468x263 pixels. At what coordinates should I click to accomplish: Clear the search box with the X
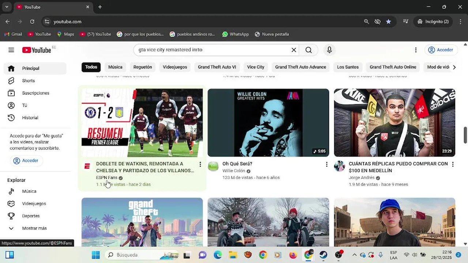[x=294, y=50]
